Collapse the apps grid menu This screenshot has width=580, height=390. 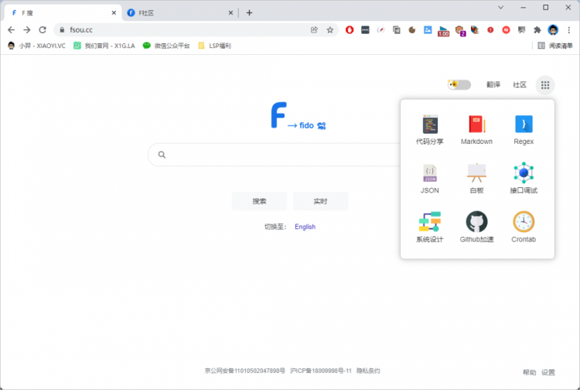(545, 85)
